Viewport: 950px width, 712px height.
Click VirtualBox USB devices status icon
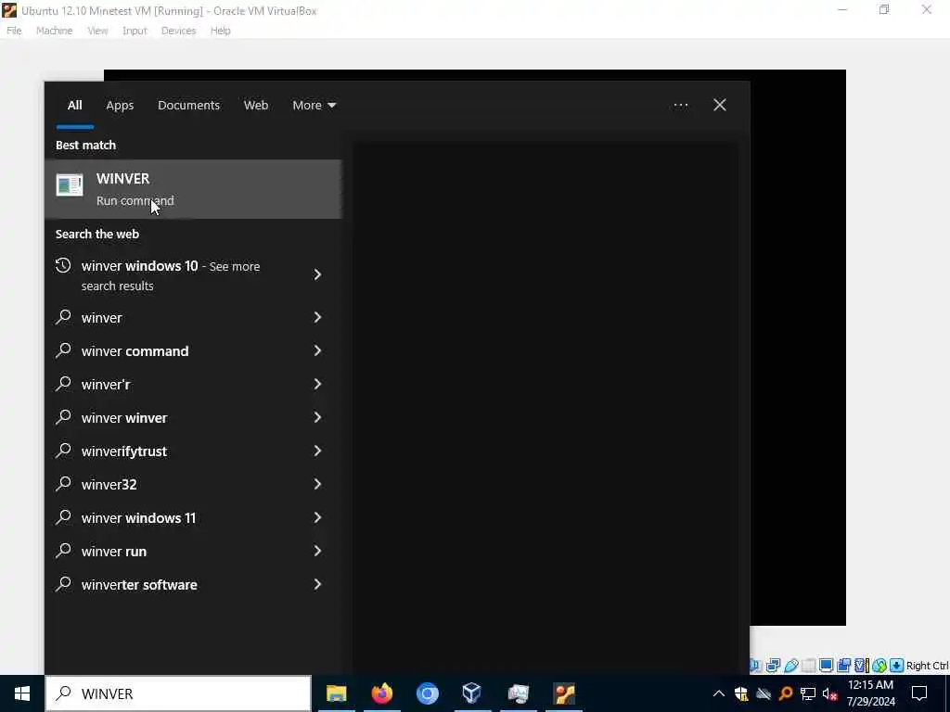coord(791,666)
